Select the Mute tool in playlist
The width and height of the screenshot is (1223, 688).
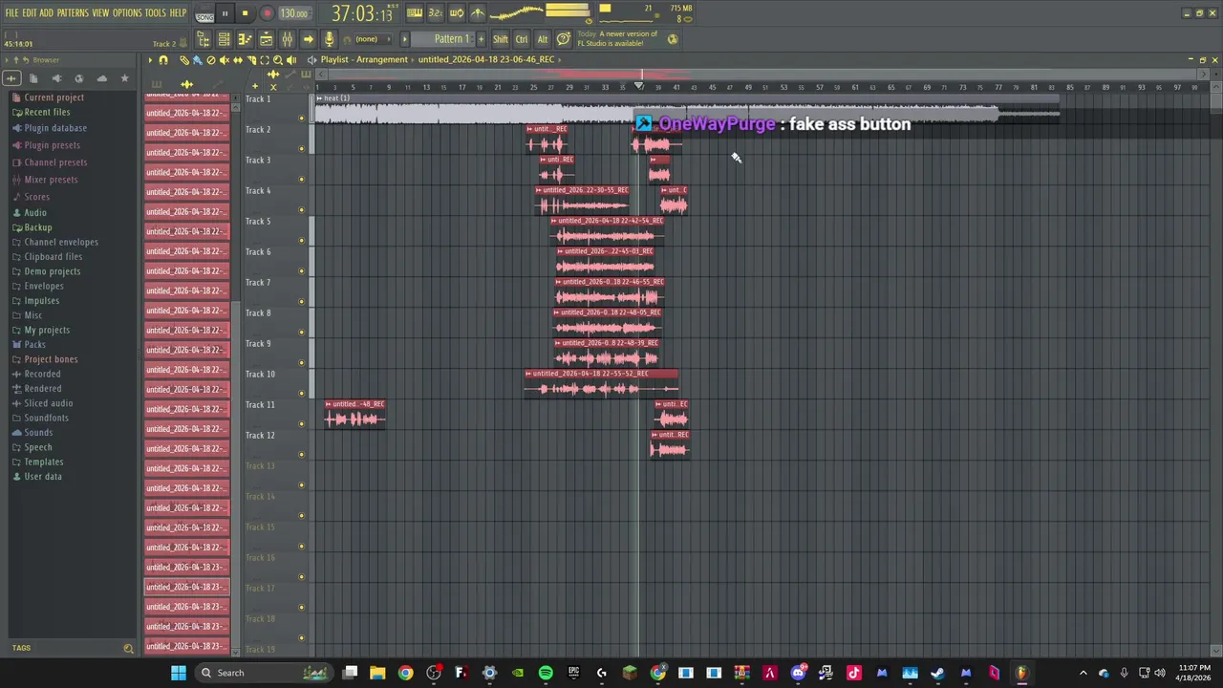click(x=225, y=59)
